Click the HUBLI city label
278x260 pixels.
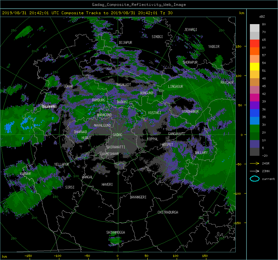(86, 138)
